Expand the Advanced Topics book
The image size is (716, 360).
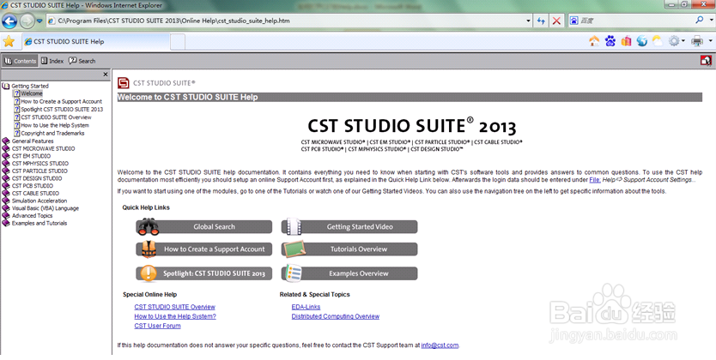coord(5,215)
